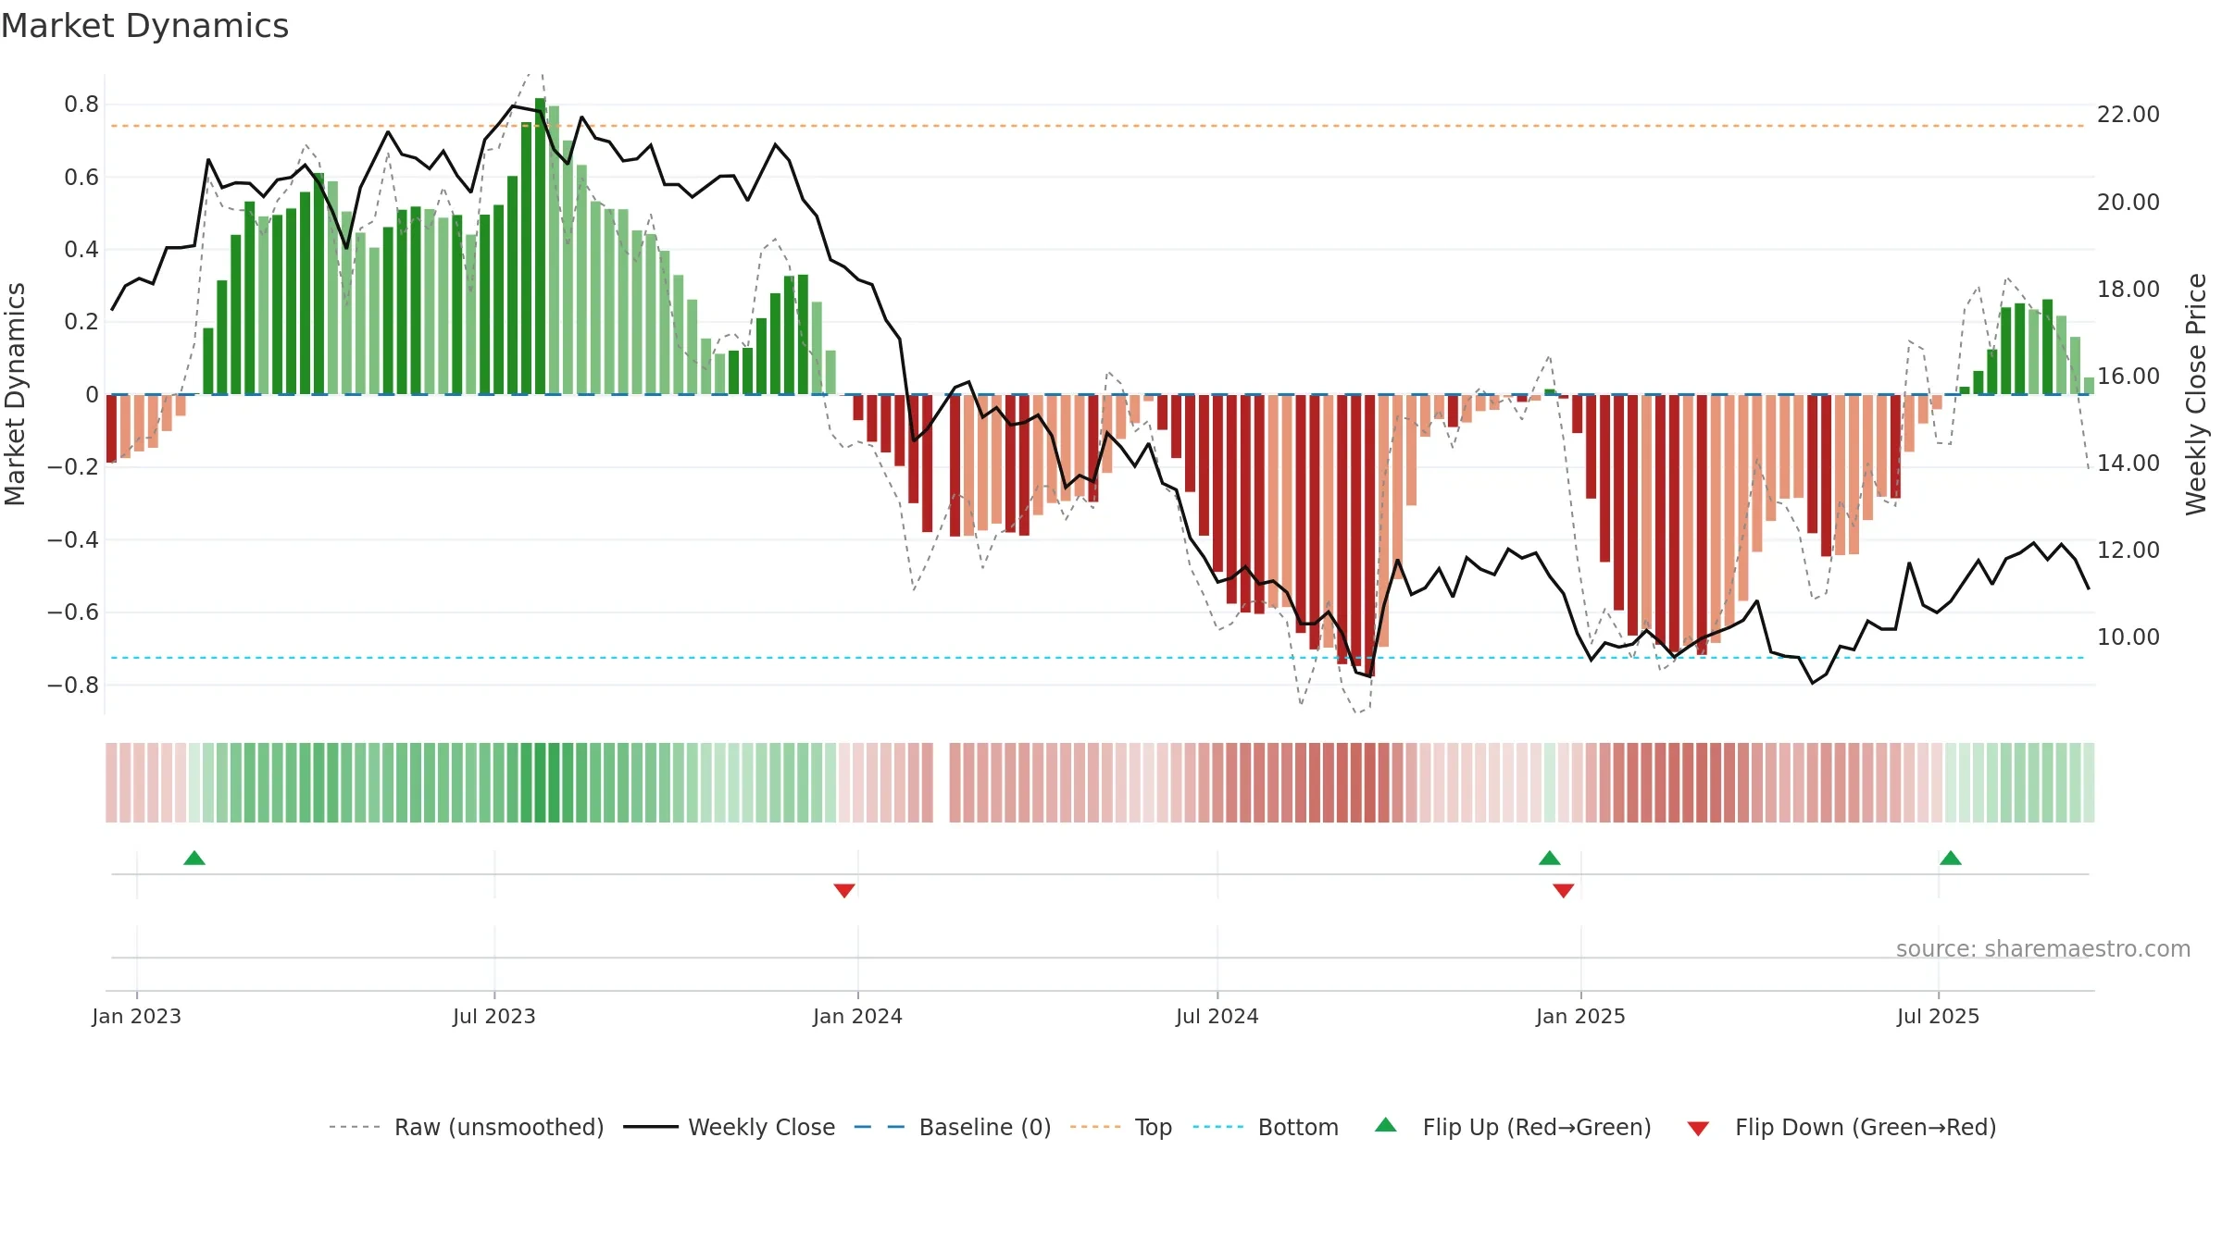Click the Jan 2024 axis label
The image size is (2222, 1249).
pyautogui.click(x=858, y=1016)
